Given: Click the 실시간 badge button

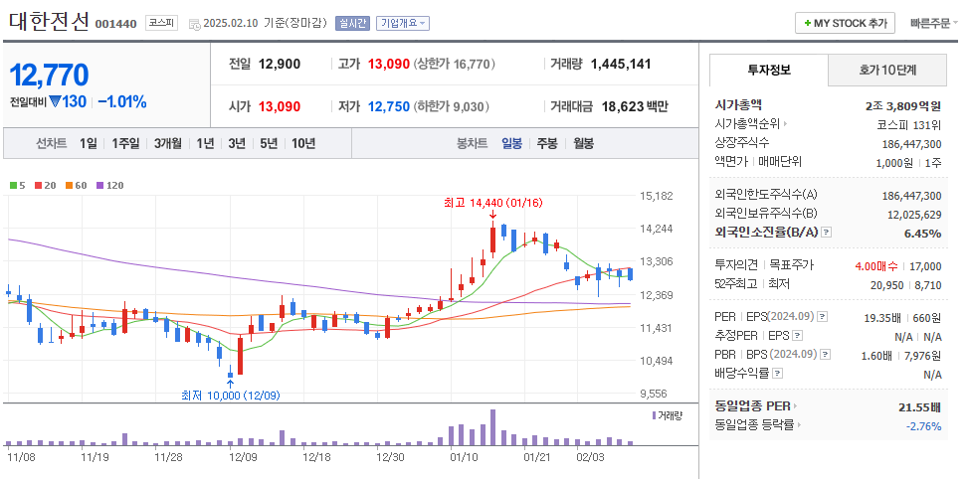Looking at the screenshot, I should pyautogui.click(x=352, y=24).
